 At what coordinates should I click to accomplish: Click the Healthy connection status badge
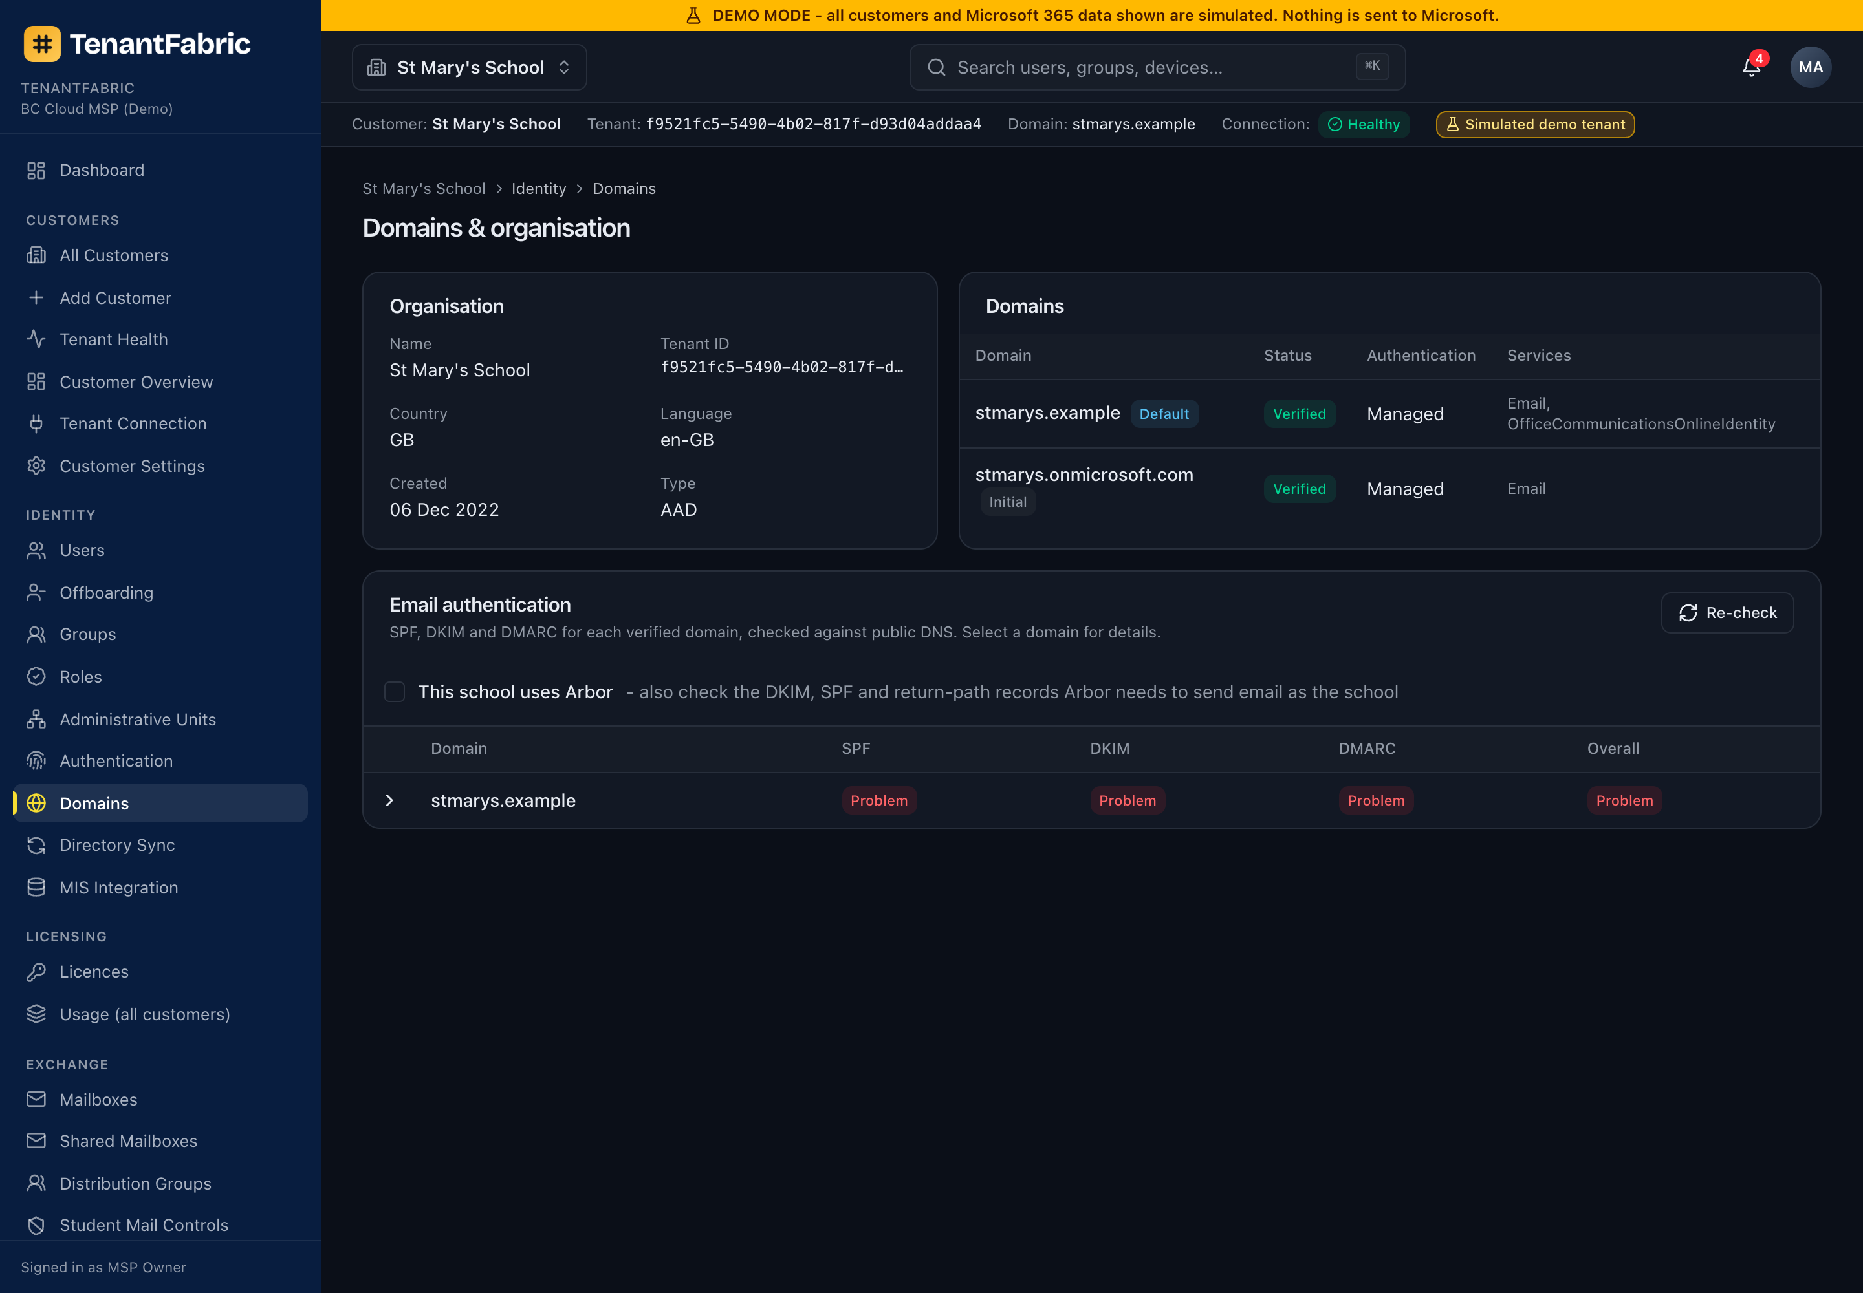1364,125
